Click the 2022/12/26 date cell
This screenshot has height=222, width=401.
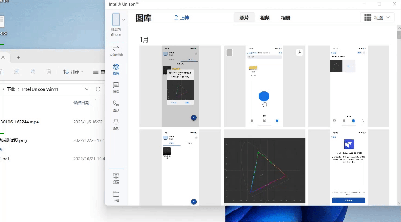89,140
